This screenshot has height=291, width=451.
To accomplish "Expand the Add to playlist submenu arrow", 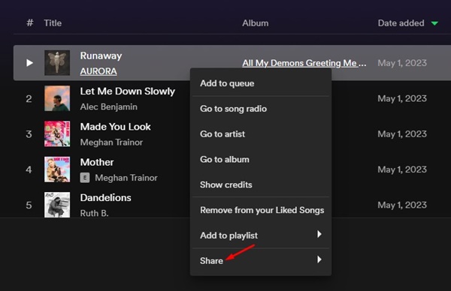I will 319,234.
